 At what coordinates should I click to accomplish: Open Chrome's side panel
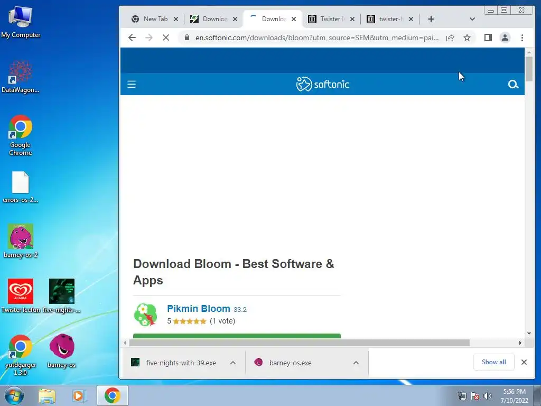tap(488, 38)
